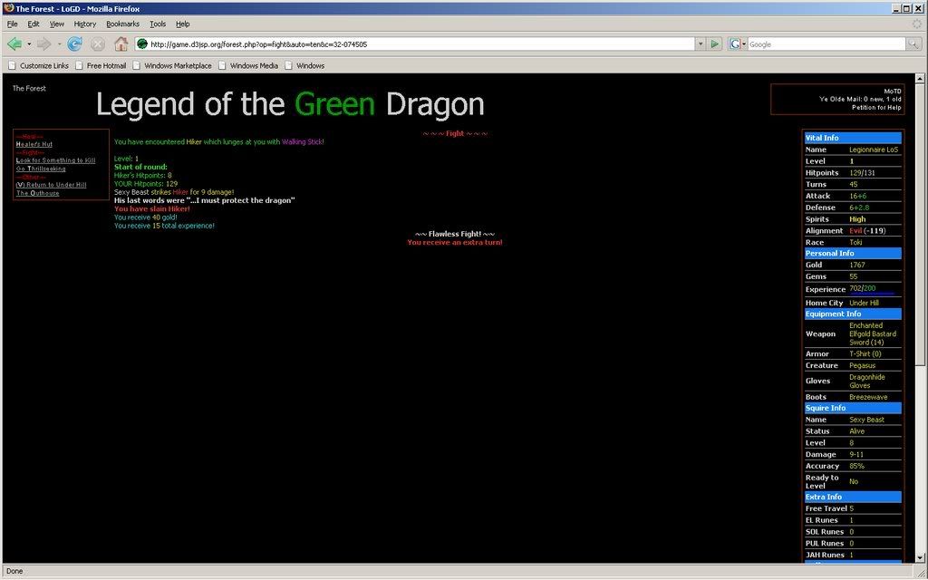Go to Healer's Hut link
The image size is (928, 580).
click(34, 144)
